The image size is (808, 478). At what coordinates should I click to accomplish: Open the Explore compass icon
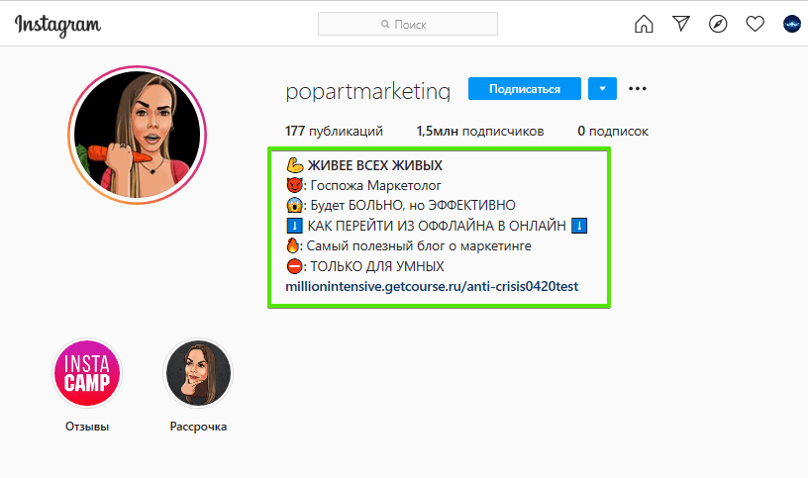coord(718,24)
